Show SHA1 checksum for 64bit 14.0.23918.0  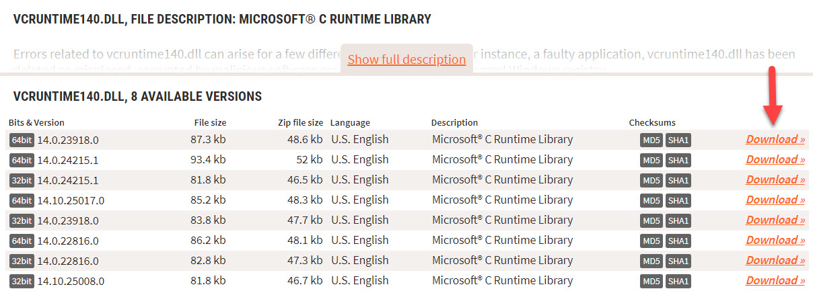pos(678,140)
